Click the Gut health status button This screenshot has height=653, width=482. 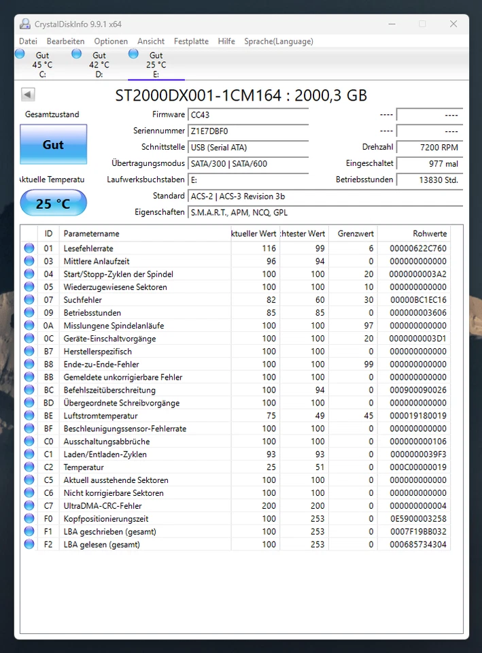click(x=53, y=144)
